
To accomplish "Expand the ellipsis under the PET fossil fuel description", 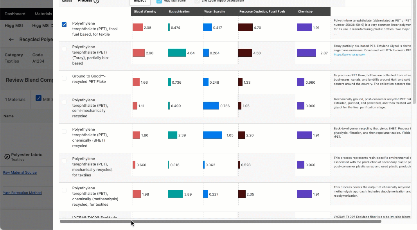I will tap(335, 34).
